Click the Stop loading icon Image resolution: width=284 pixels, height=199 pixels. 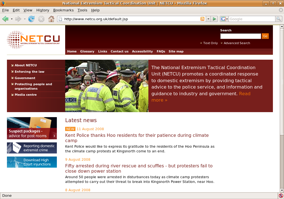(41, 19)
